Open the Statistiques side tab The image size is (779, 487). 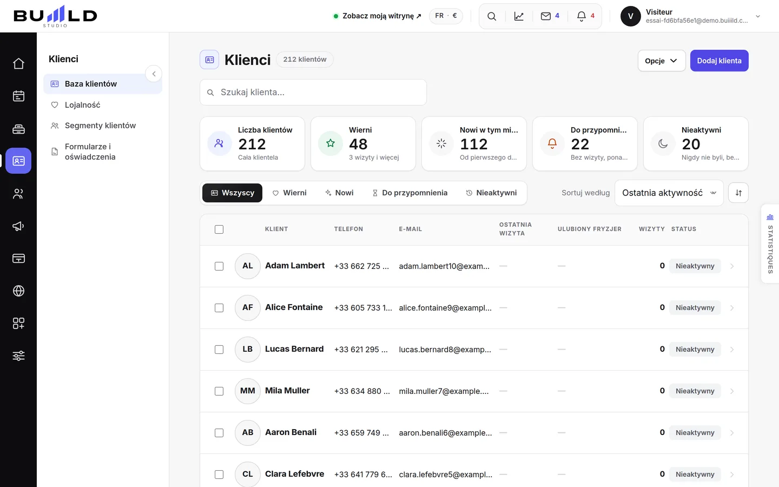pyautogui.click(x=770, y=243)
